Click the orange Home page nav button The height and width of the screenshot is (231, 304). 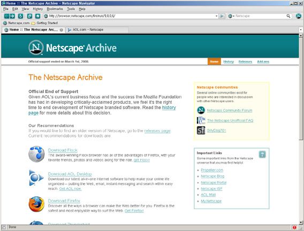(x=214, y=61)
